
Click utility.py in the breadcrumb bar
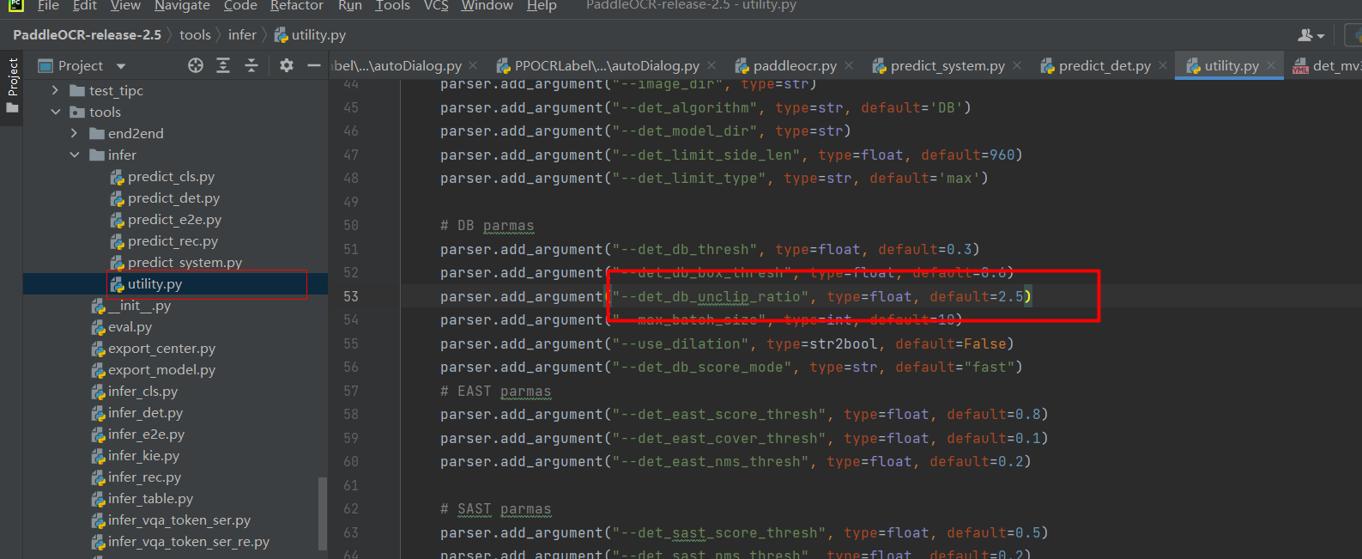(x=310, y=35)
